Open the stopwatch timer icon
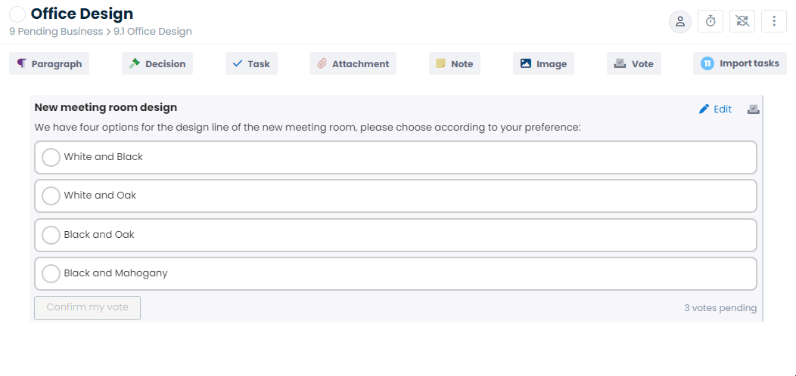 click(710, 21)
